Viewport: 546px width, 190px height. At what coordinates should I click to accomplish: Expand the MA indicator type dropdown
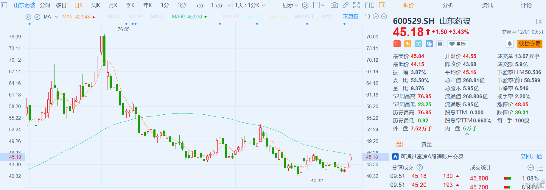coord(56,17)
